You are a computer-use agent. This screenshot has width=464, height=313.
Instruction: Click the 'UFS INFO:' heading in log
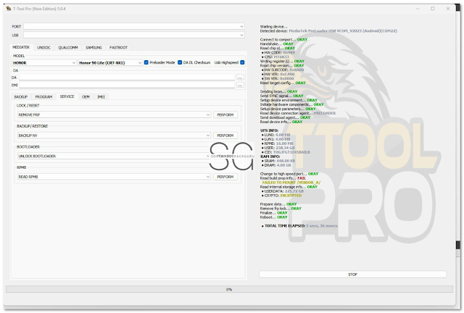coord(269,130)
